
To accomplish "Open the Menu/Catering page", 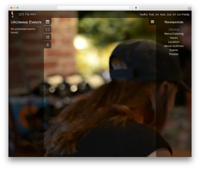I will click(174, 34).
